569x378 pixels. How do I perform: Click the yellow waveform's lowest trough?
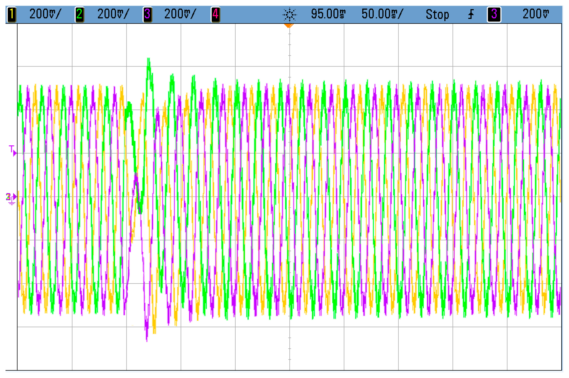pos(155,332)
